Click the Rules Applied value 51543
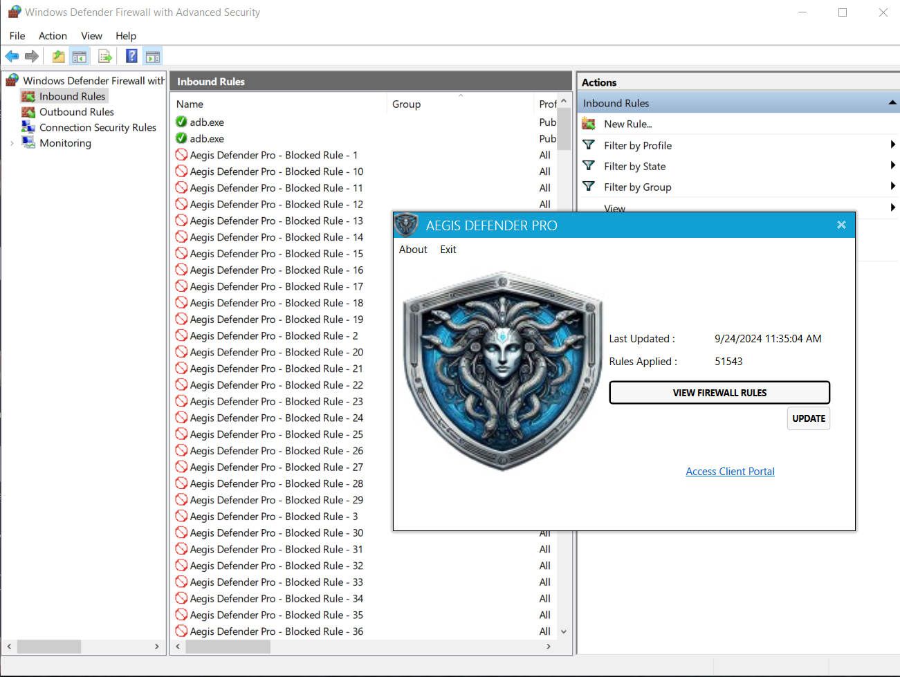Viewport: 900px width, 677px height. pyautogui.click(x=728, y=362)
